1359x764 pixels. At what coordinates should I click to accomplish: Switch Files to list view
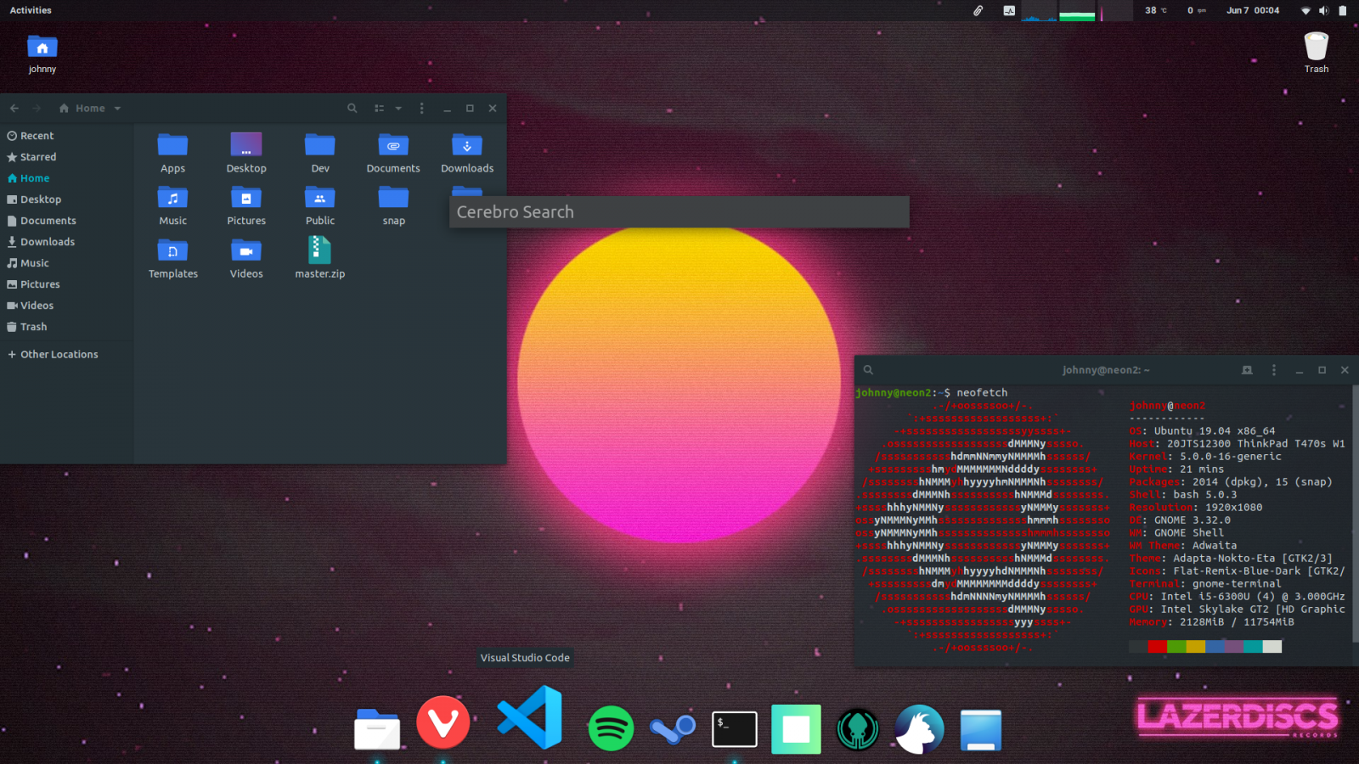[380, 108]
